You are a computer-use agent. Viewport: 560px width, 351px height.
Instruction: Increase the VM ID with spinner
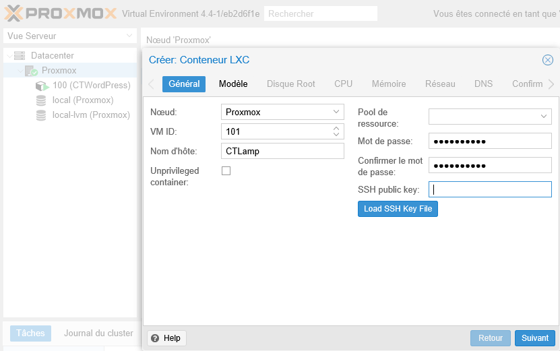coord(336,129)
